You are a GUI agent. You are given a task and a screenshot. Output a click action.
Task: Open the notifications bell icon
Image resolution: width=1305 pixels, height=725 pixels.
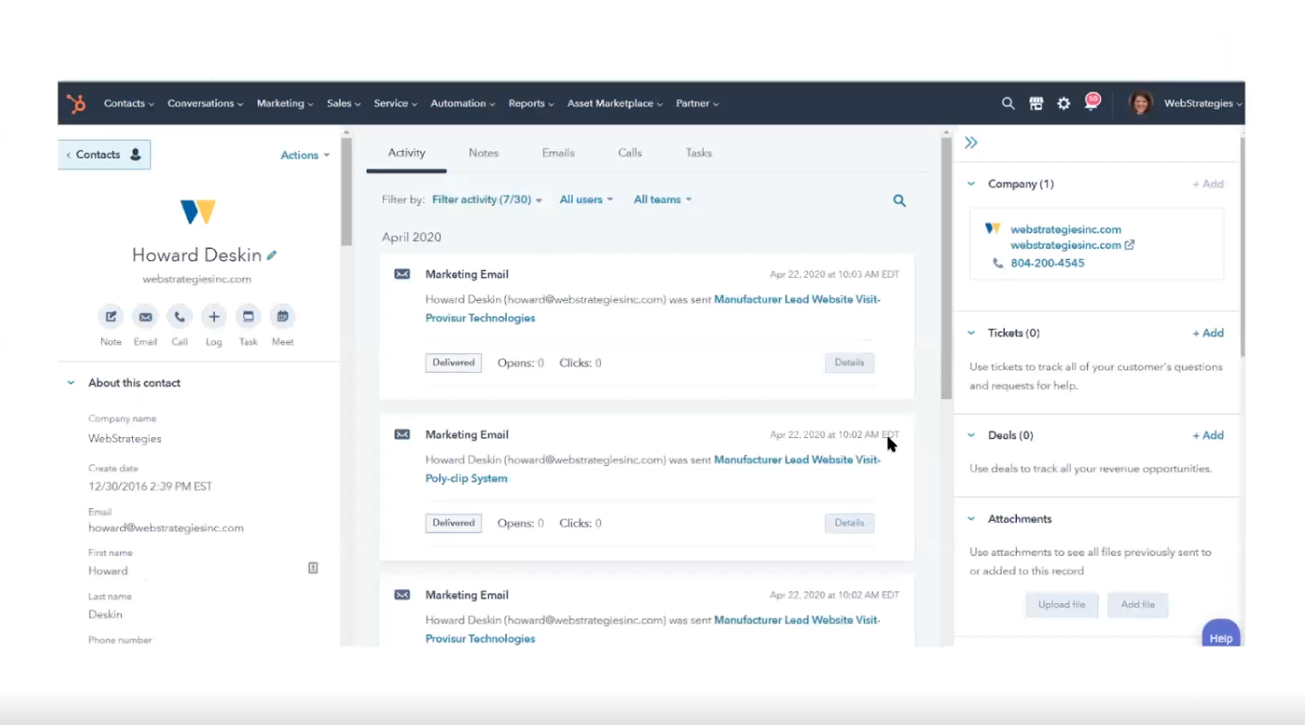point(1092,103)
